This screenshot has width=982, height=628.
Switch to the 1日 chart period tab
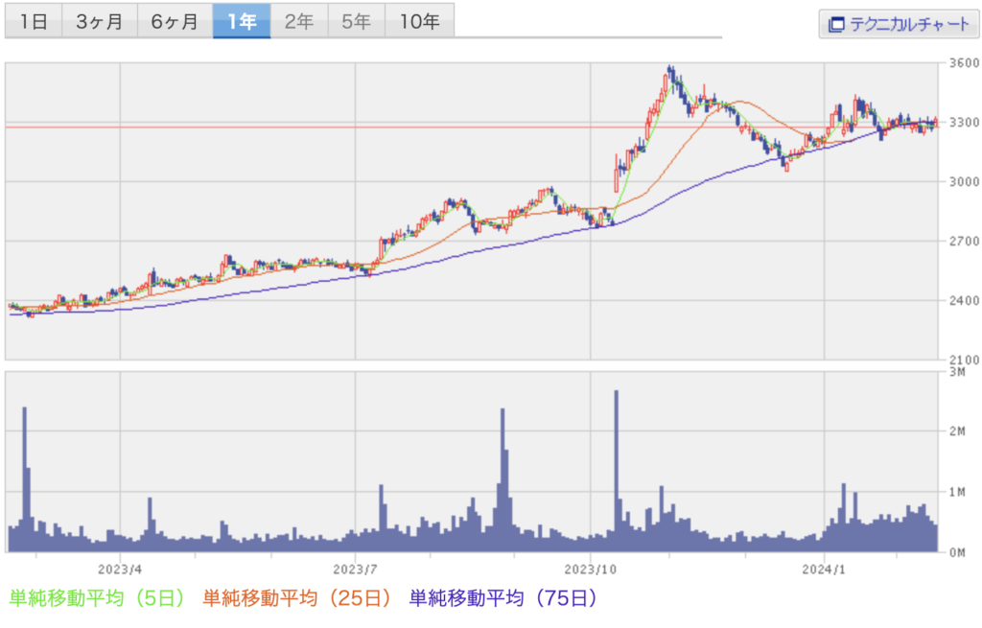[34, 21]
